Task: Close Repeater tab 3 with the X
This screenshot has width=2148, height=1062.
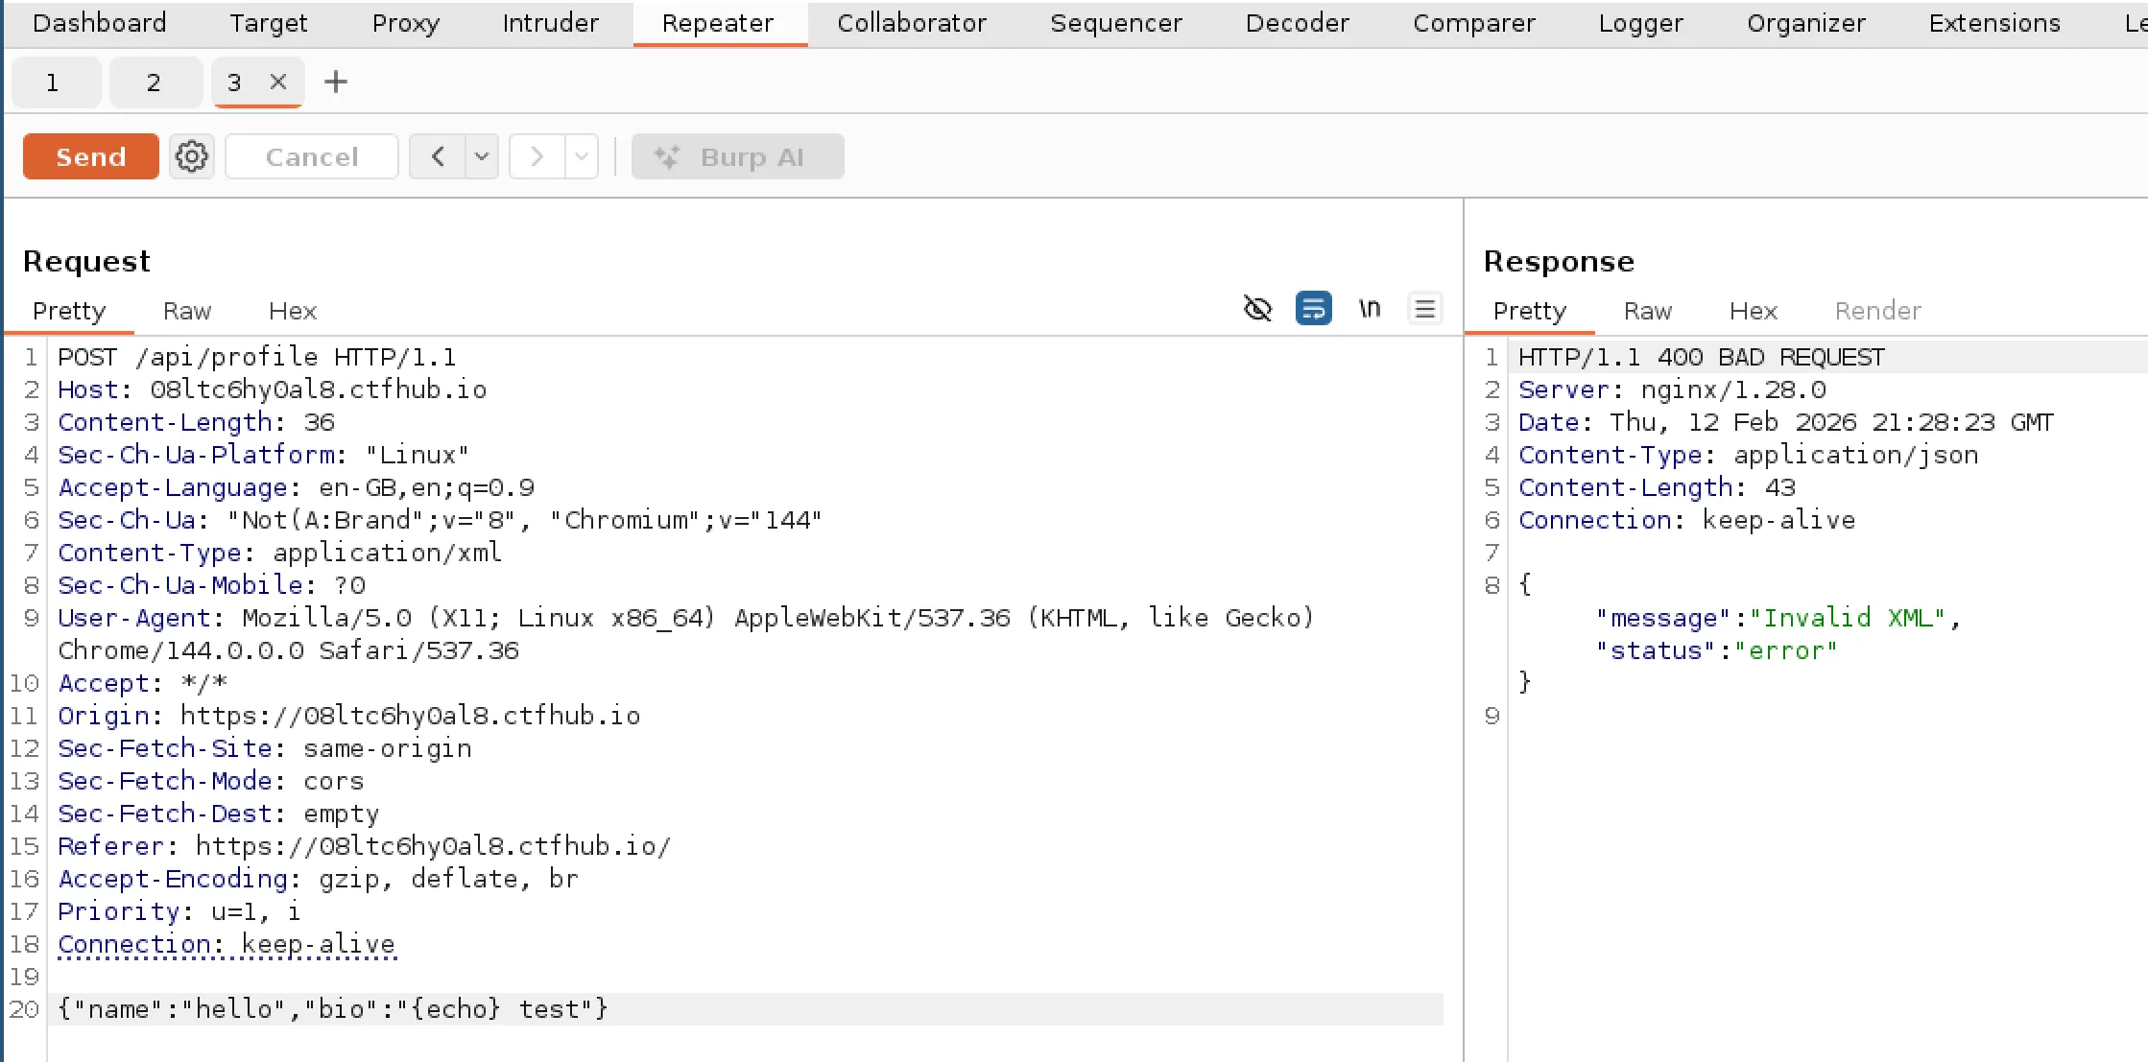Action: pos(277,82)
